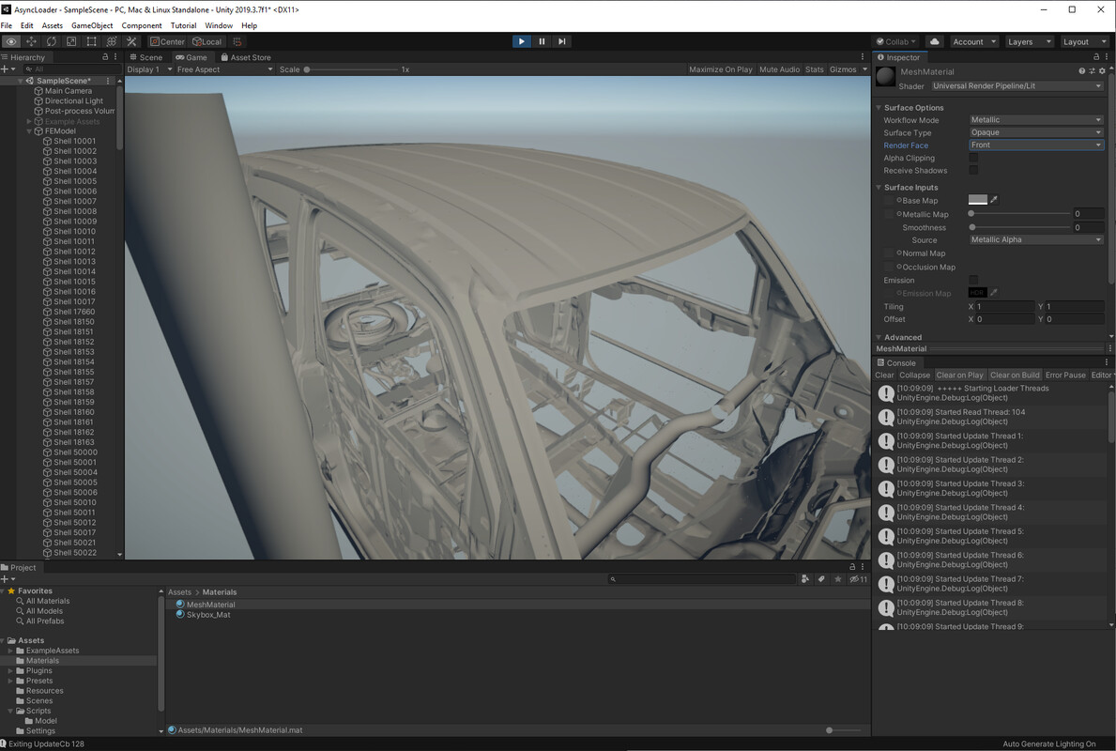The width and height of the screenshot is (1116, 751).
Task: Click the Gizmos button above the Scene view
Action: click(844, 69)
